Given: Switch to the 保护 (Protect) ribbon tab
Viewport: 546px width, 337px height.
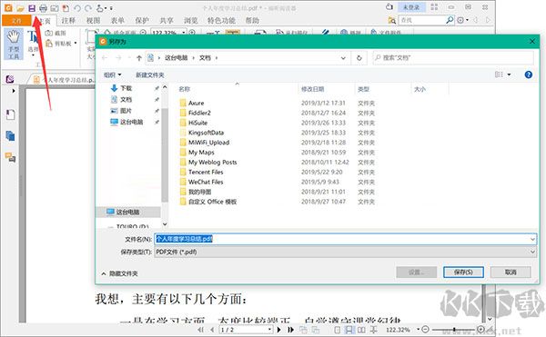Looking at the screenshot, I should (142, 21).
